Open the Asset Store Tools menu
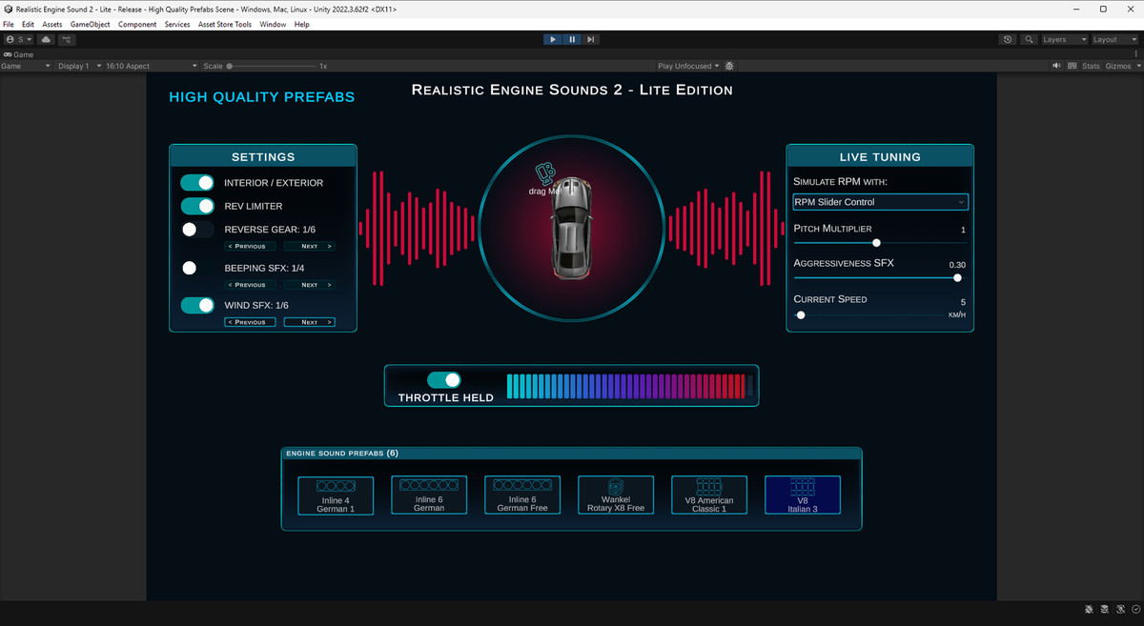The width and height of the screenshot is (1144, 626). (225, 24)
